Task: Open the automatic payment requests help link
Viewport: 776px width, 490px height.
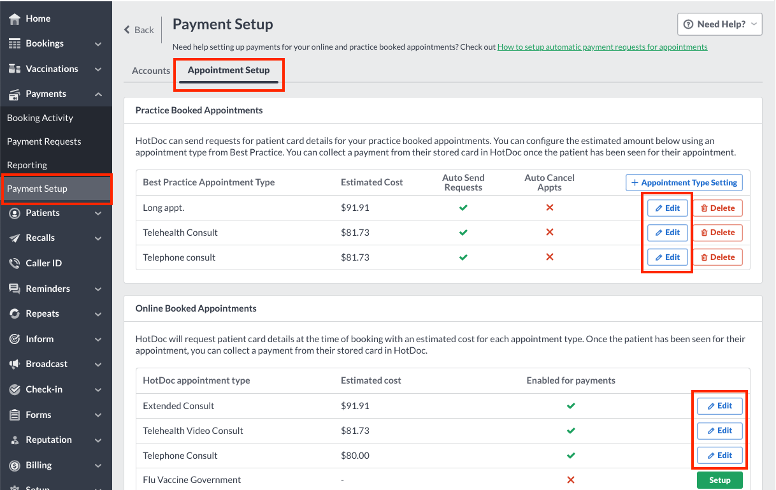Action: [602, 47]
